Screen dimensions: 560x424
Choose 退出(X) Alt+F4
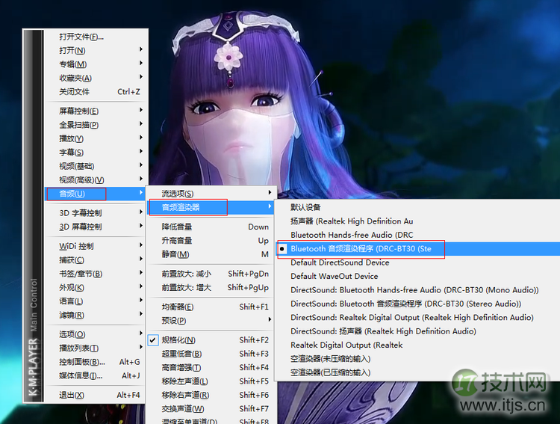96,395
